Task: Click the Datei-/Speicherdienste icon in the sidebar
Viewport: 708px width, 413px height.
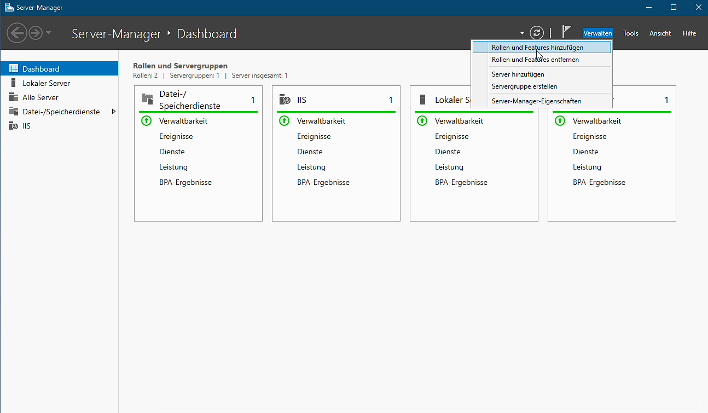Action: pyautogui.click(x=14, y=112)
